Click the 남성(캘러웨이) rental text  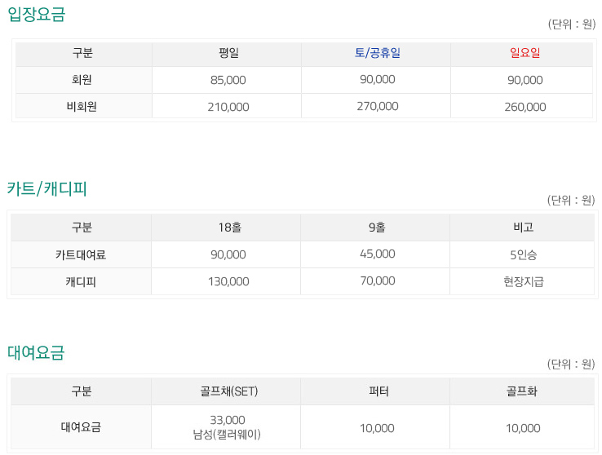pyautogui.click(x=228, y=435)
